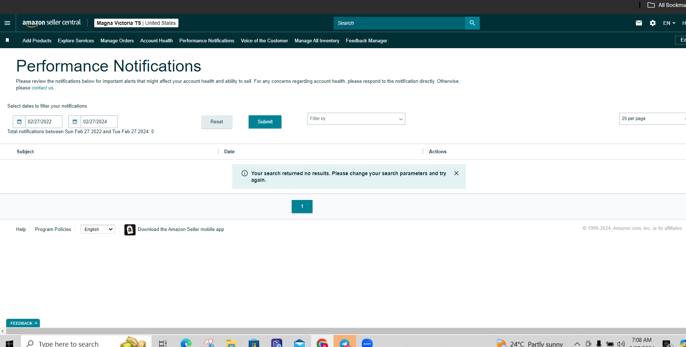This screenshot has height=347, width=686.
Task: Click the Amazon Seller Central logo
Action: [51, 23]
